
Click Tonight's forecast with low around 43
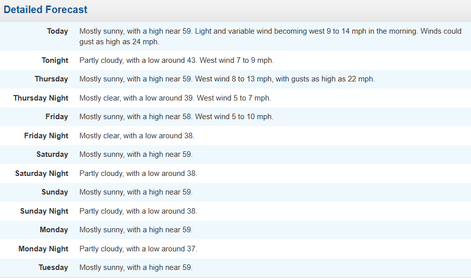(176, 60)
